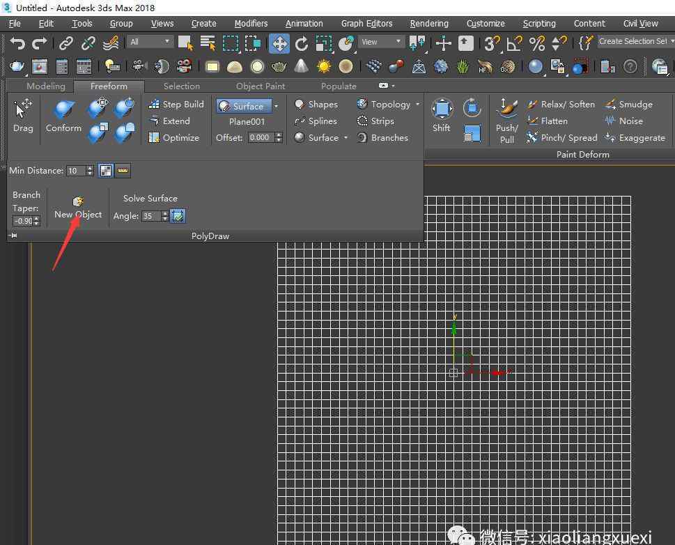Click the Select and Place tool

coord(346,43)
